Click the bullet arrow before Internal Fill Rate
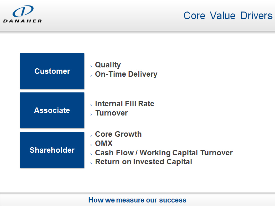 91,105
